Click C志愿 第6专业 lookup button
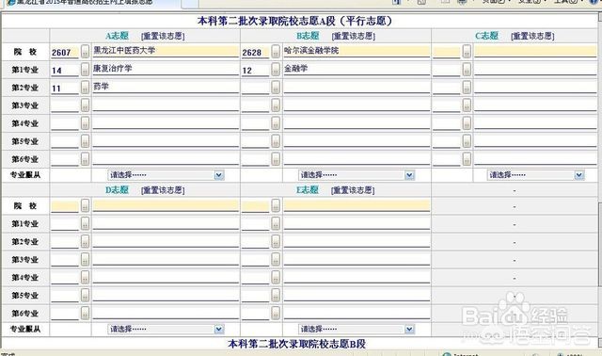The width and height of the screenshot is (602, 356). tap(467, 159)
